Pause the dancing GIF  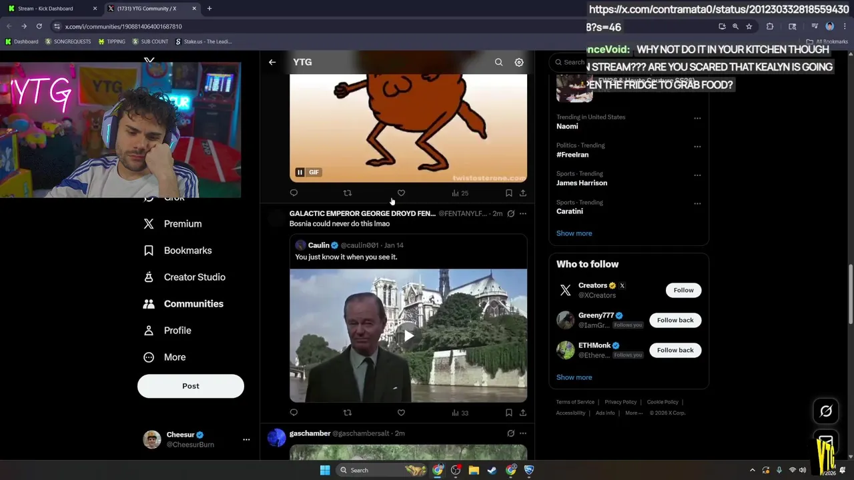click(x=300, y=172)
